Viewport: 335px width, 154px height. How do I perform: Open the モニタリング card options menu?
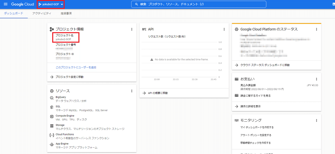click(x=316, y=120)
